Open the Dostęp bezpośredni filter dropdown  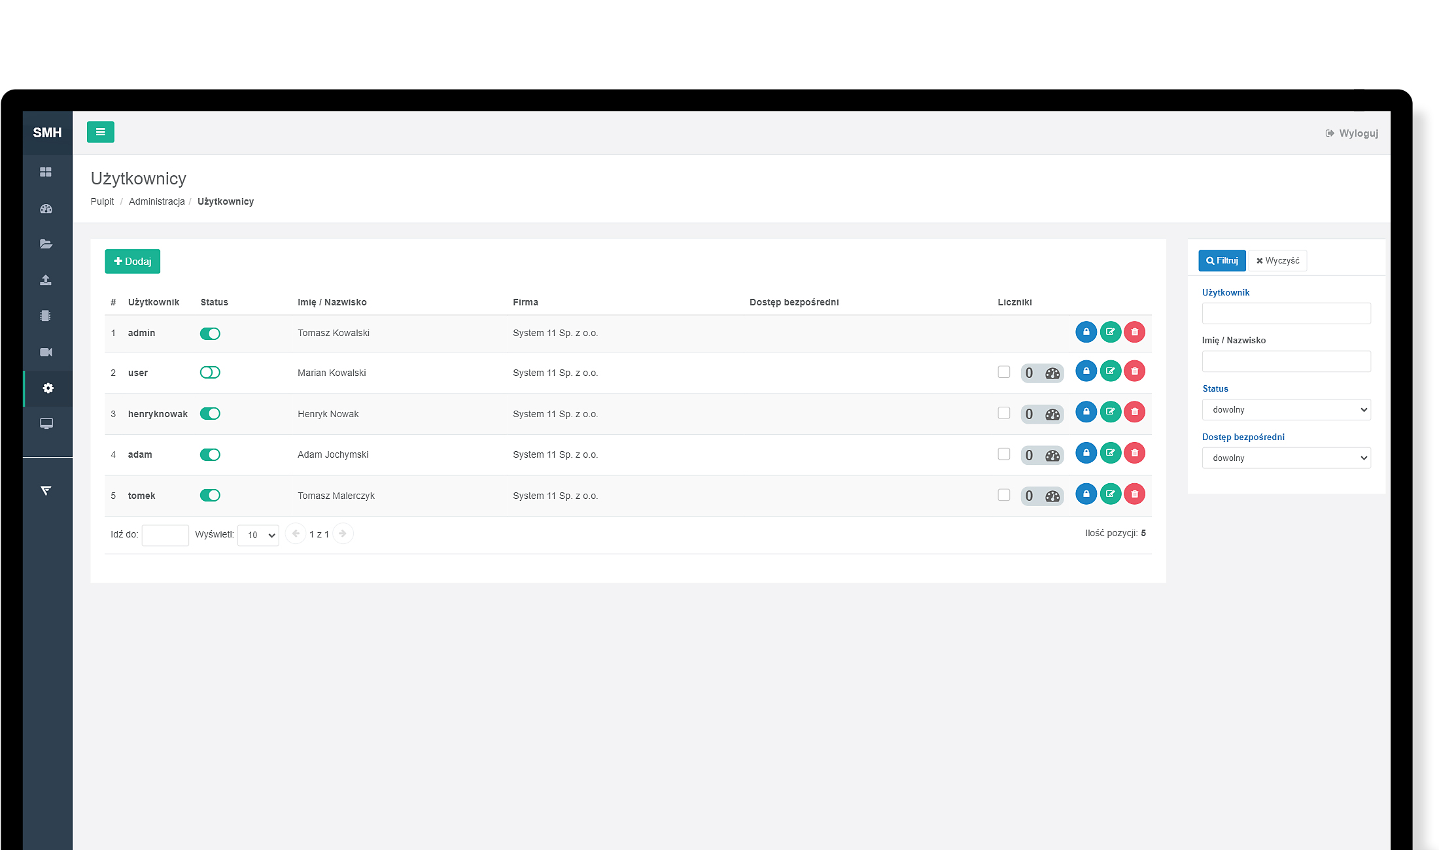(1286, 458)
